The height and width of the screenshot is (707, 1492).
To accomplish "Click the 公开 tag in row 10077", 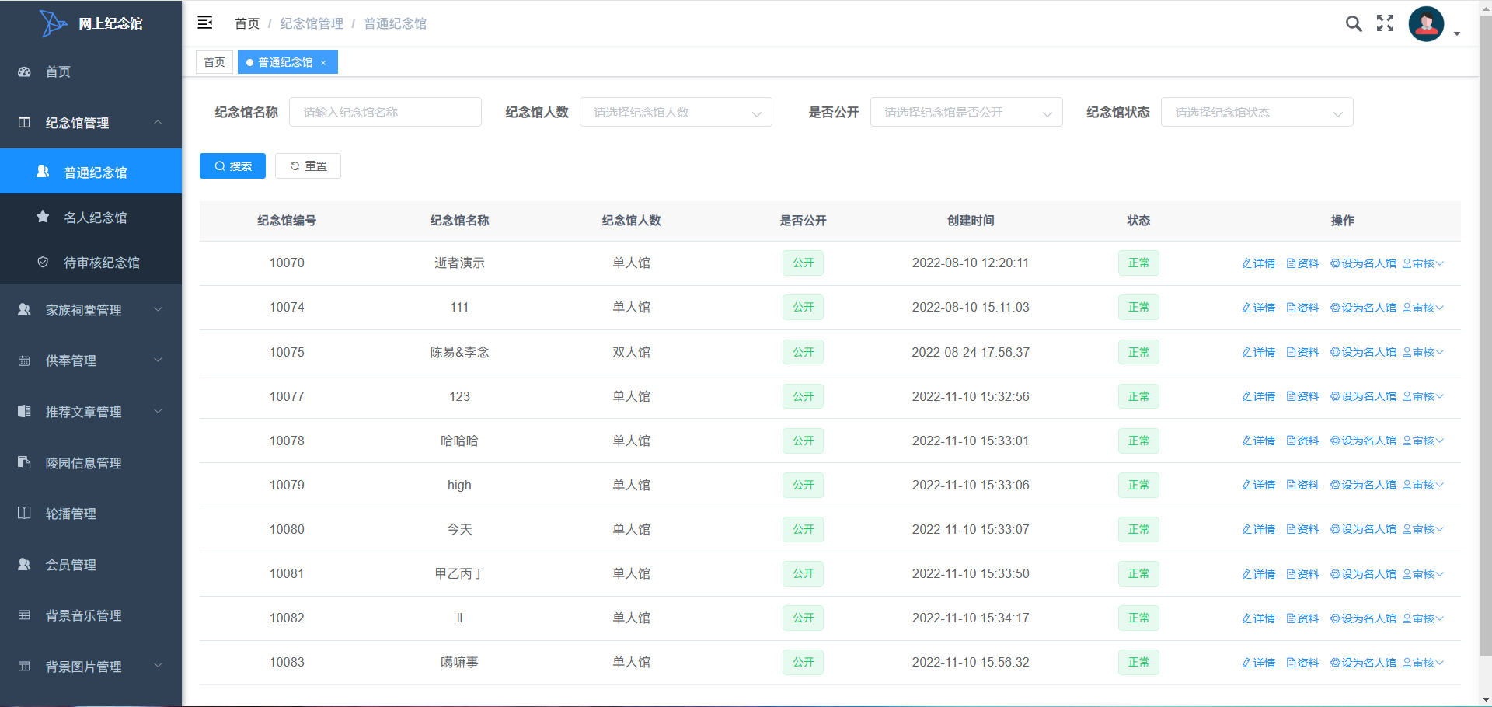I will 803,396.
